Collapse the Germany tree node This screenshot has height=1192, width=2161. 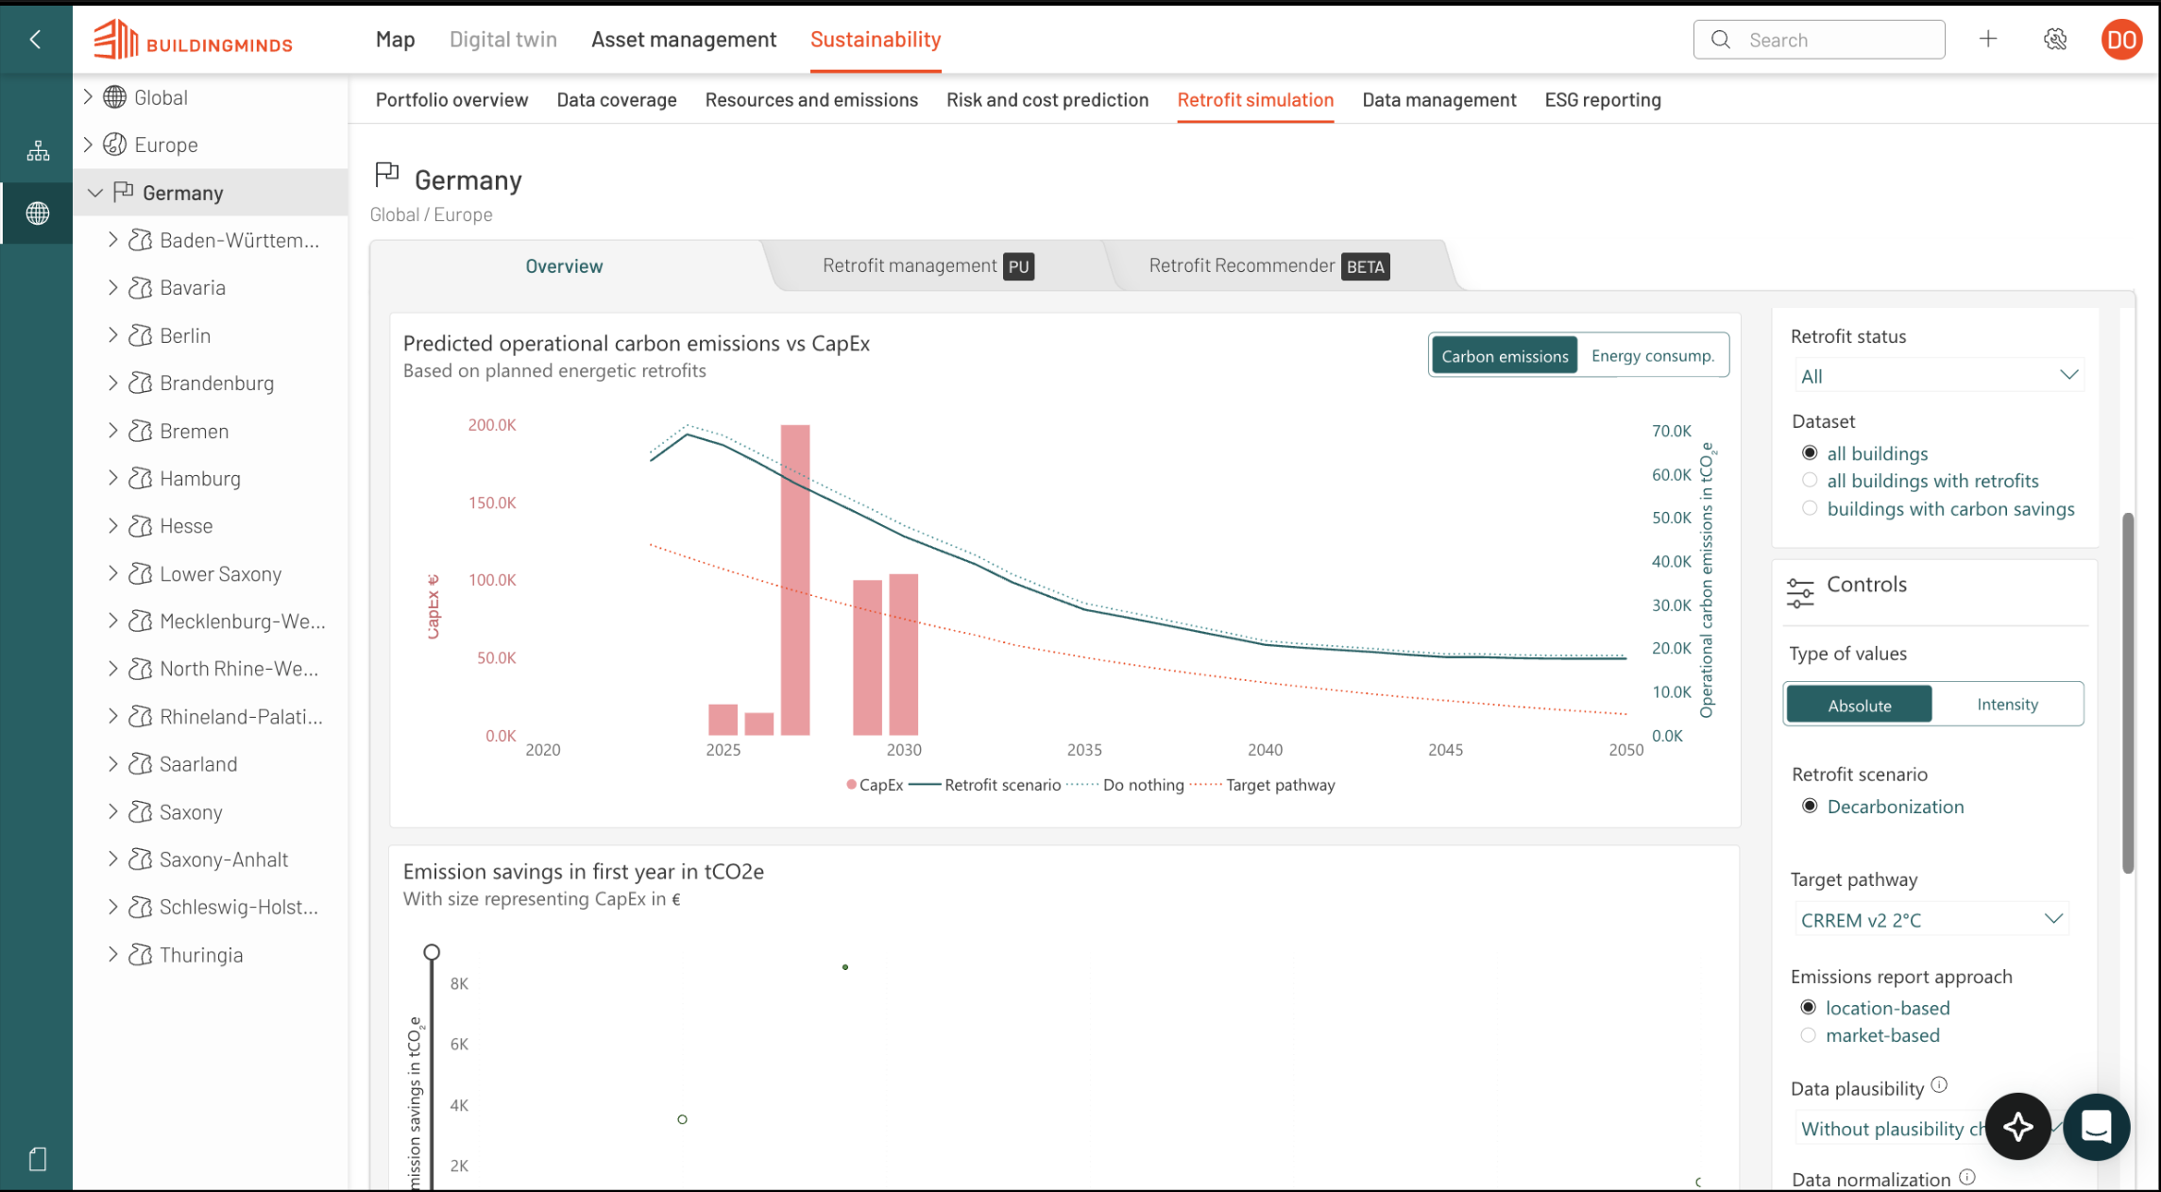pyautogui.click(x=94, y=193)
